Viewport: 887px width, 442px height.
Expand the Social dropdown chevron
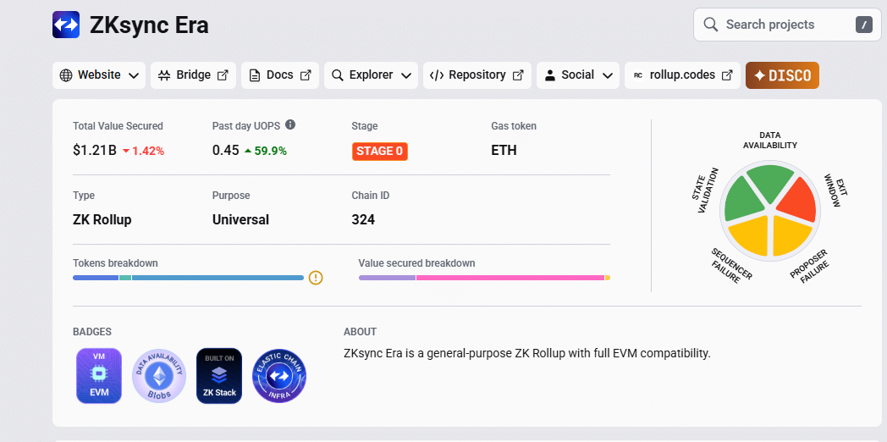click(x=608, y=76)
